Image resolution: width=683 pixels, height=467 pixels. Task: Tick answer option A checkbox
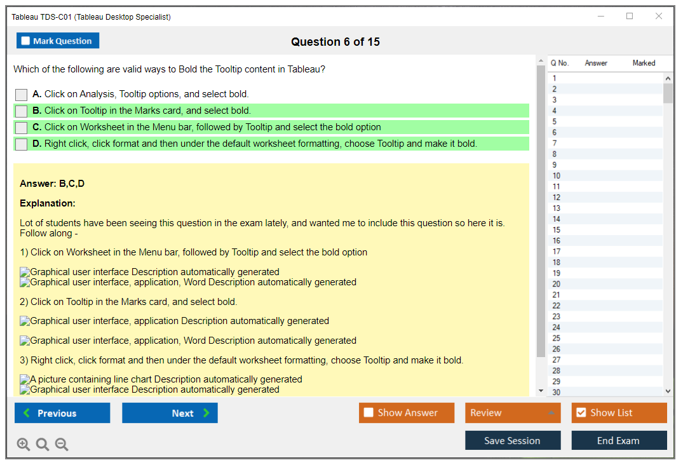click(22, 95)
